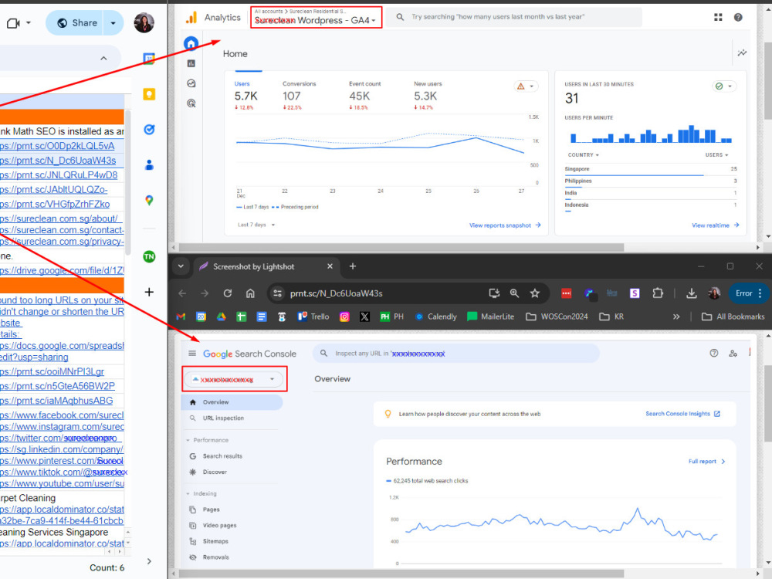This screenshot has width=772, height=579.
Task: Open the Analytics Explore nav icon
Action: (191, 83)
